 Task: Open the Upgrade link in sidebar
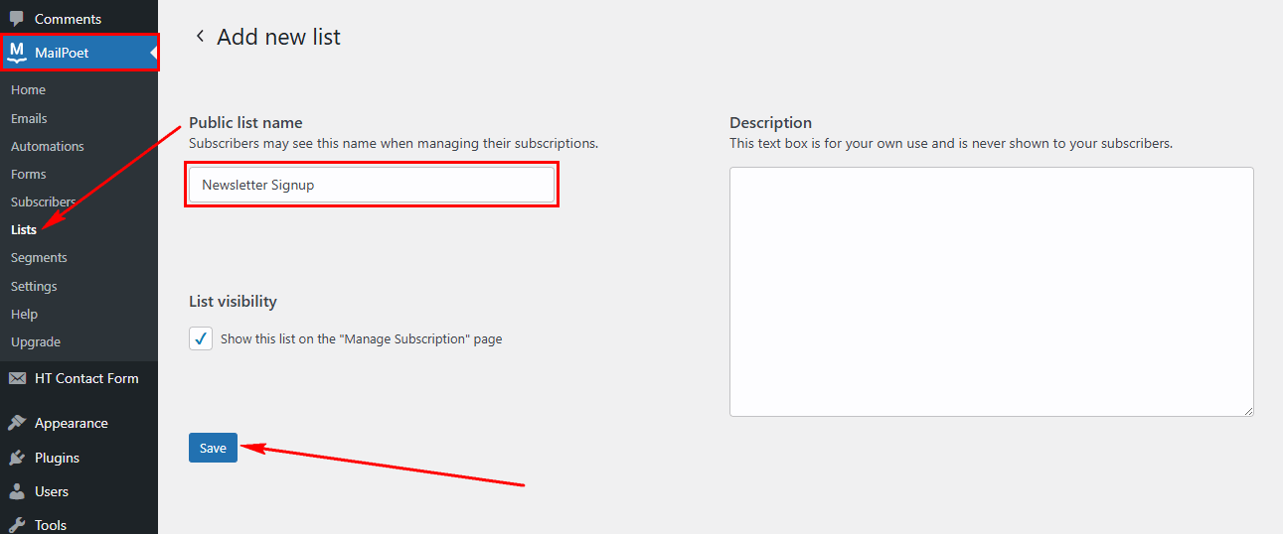(x=36, y=341)
